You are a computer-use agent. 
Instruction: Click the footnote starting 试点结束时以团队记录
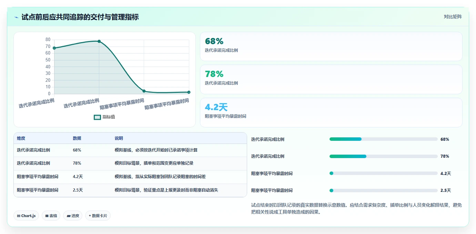click(x=357, y=208)
